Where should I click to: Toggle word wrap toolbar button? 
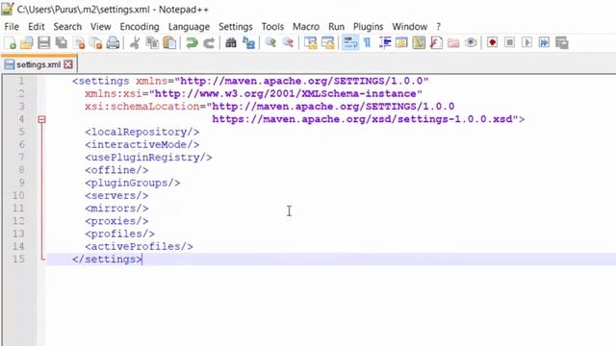[x=350, y=42]
